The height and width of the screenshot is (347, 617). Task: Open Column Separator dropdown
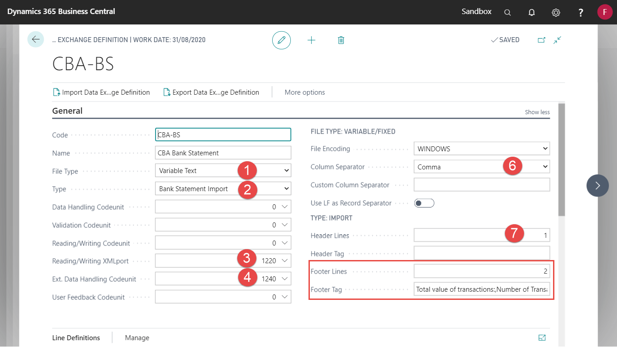[x=482, y=167]
